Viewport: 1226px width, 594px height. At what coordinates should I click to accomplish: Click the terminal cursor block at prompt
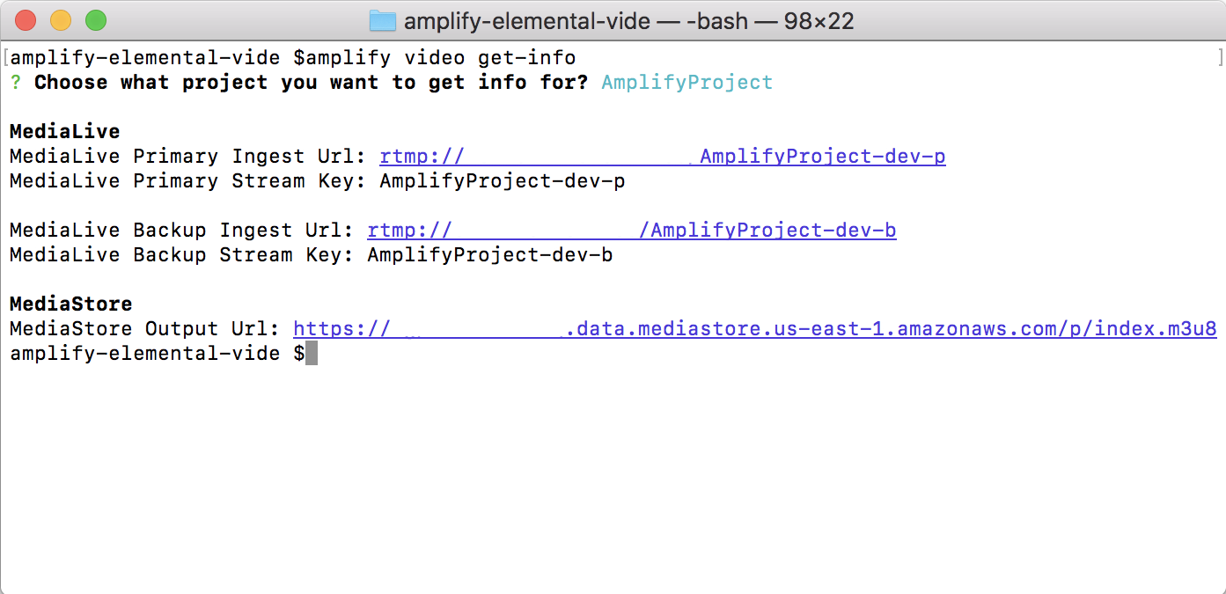pos(312,354)
